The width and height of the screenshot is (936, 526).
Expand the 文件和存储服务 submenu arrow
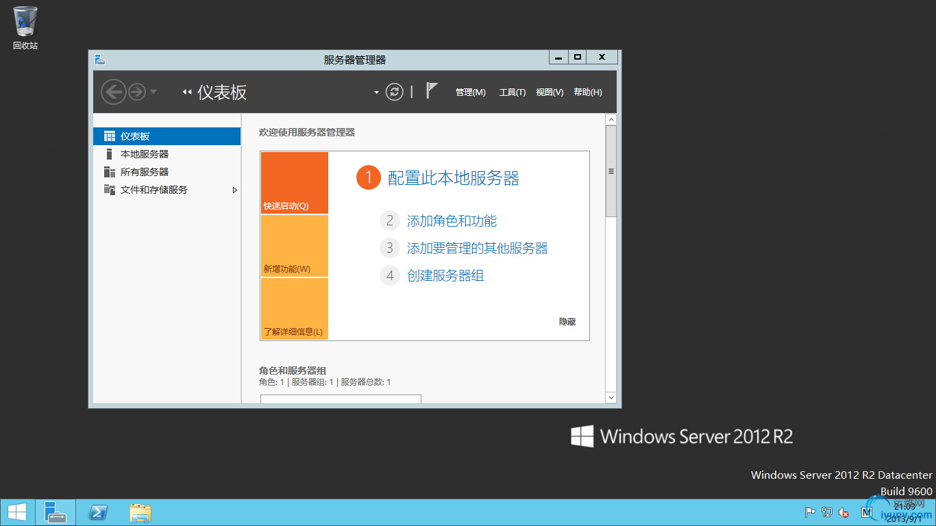(x=235, y=190)
